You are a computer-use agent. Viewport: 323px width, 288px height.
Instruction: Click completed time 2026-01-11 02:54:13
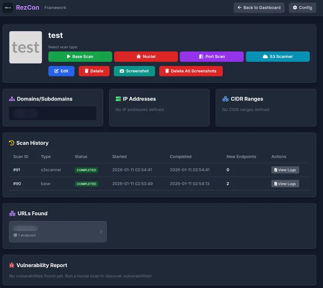click(190, 184)
